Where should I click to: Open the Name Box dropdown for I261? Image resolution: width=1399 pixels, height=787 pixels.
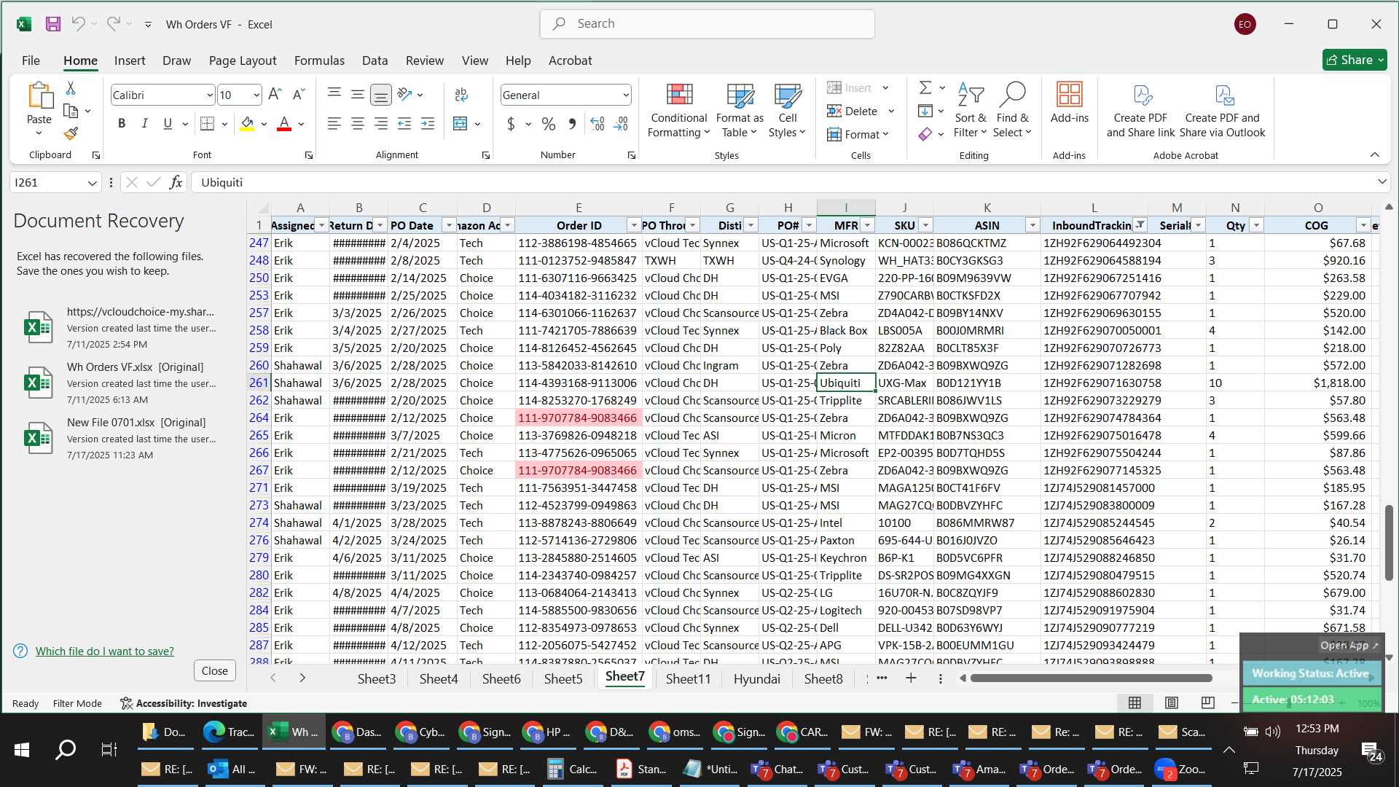pos(92,182)
